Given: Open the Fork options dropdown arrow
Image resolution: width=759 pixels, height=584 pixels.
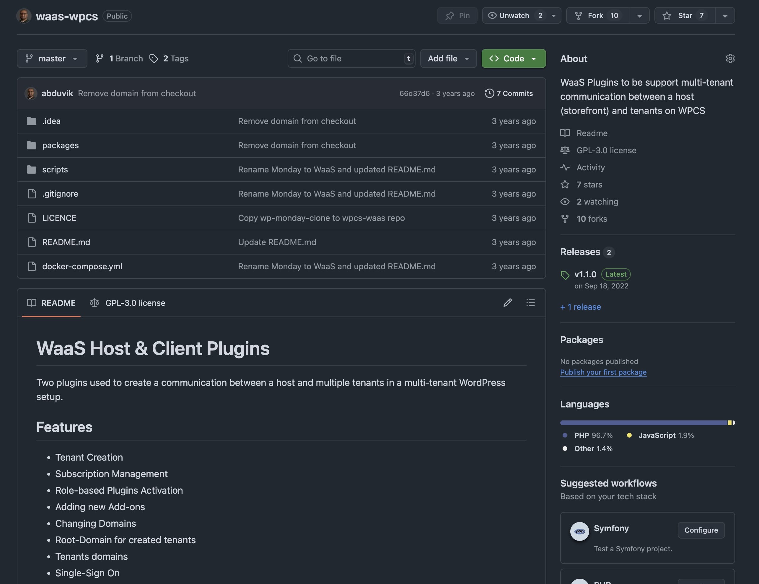Looking at the screenshot, I should point(639,16).
